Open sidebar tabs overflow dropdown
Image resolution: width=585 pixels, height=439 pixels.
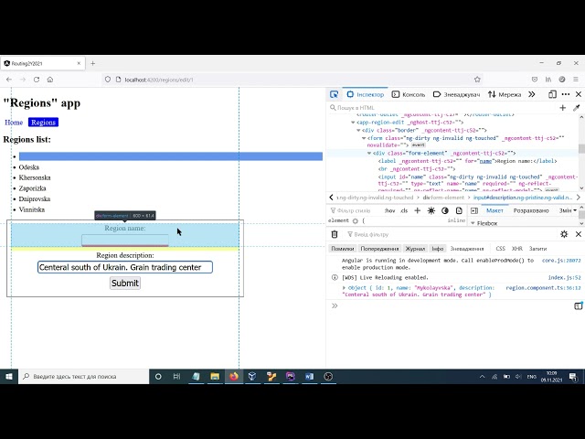coord(575,210)
